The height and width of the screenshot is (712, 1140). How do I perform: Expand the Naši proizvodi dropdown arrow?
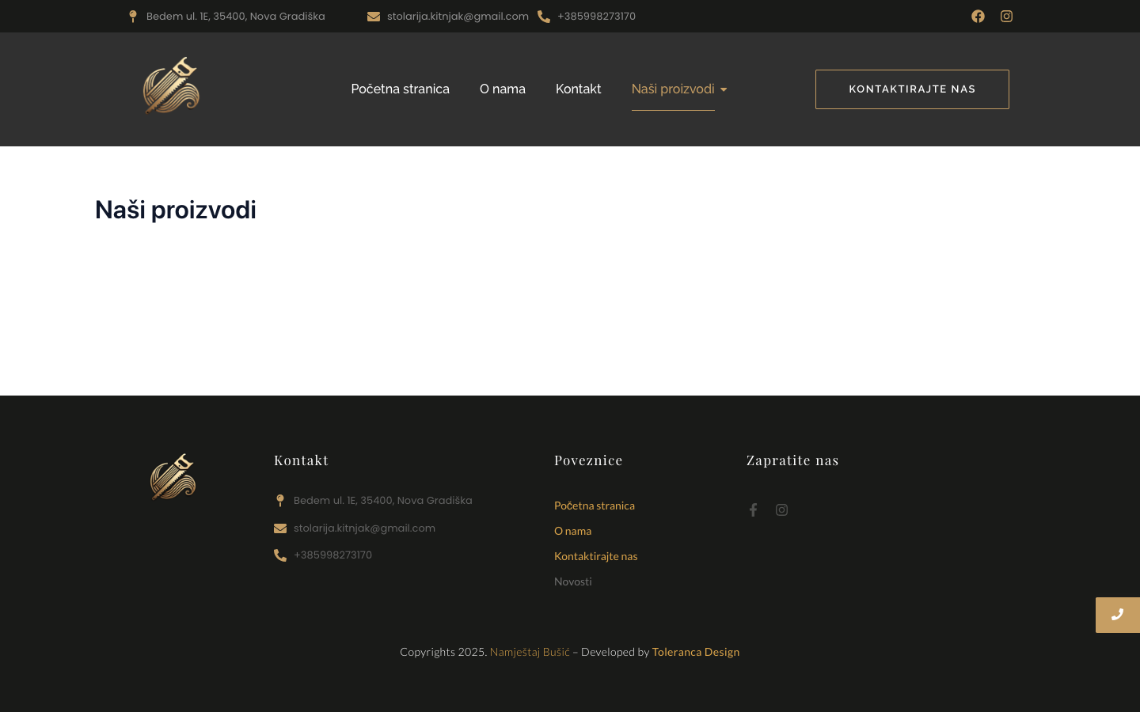click(724, 90)
